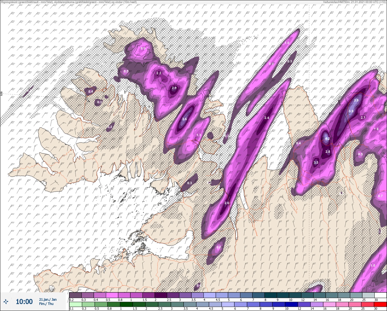
Task: Click the 2.9 precipitation value on the map
Action: tap(174, 88)
